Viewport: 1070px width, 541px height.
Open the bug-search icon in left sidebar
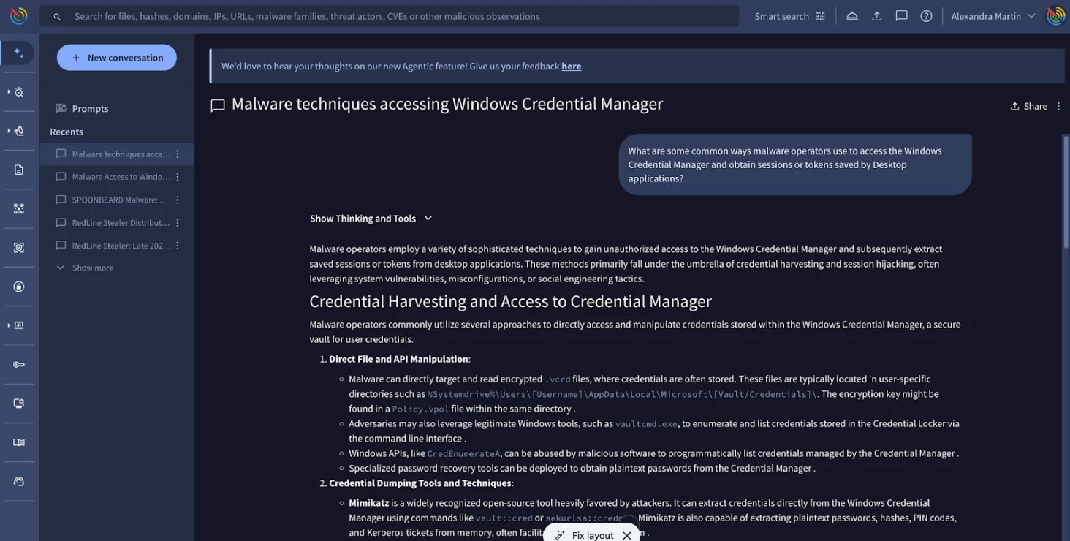click(19, 92)
